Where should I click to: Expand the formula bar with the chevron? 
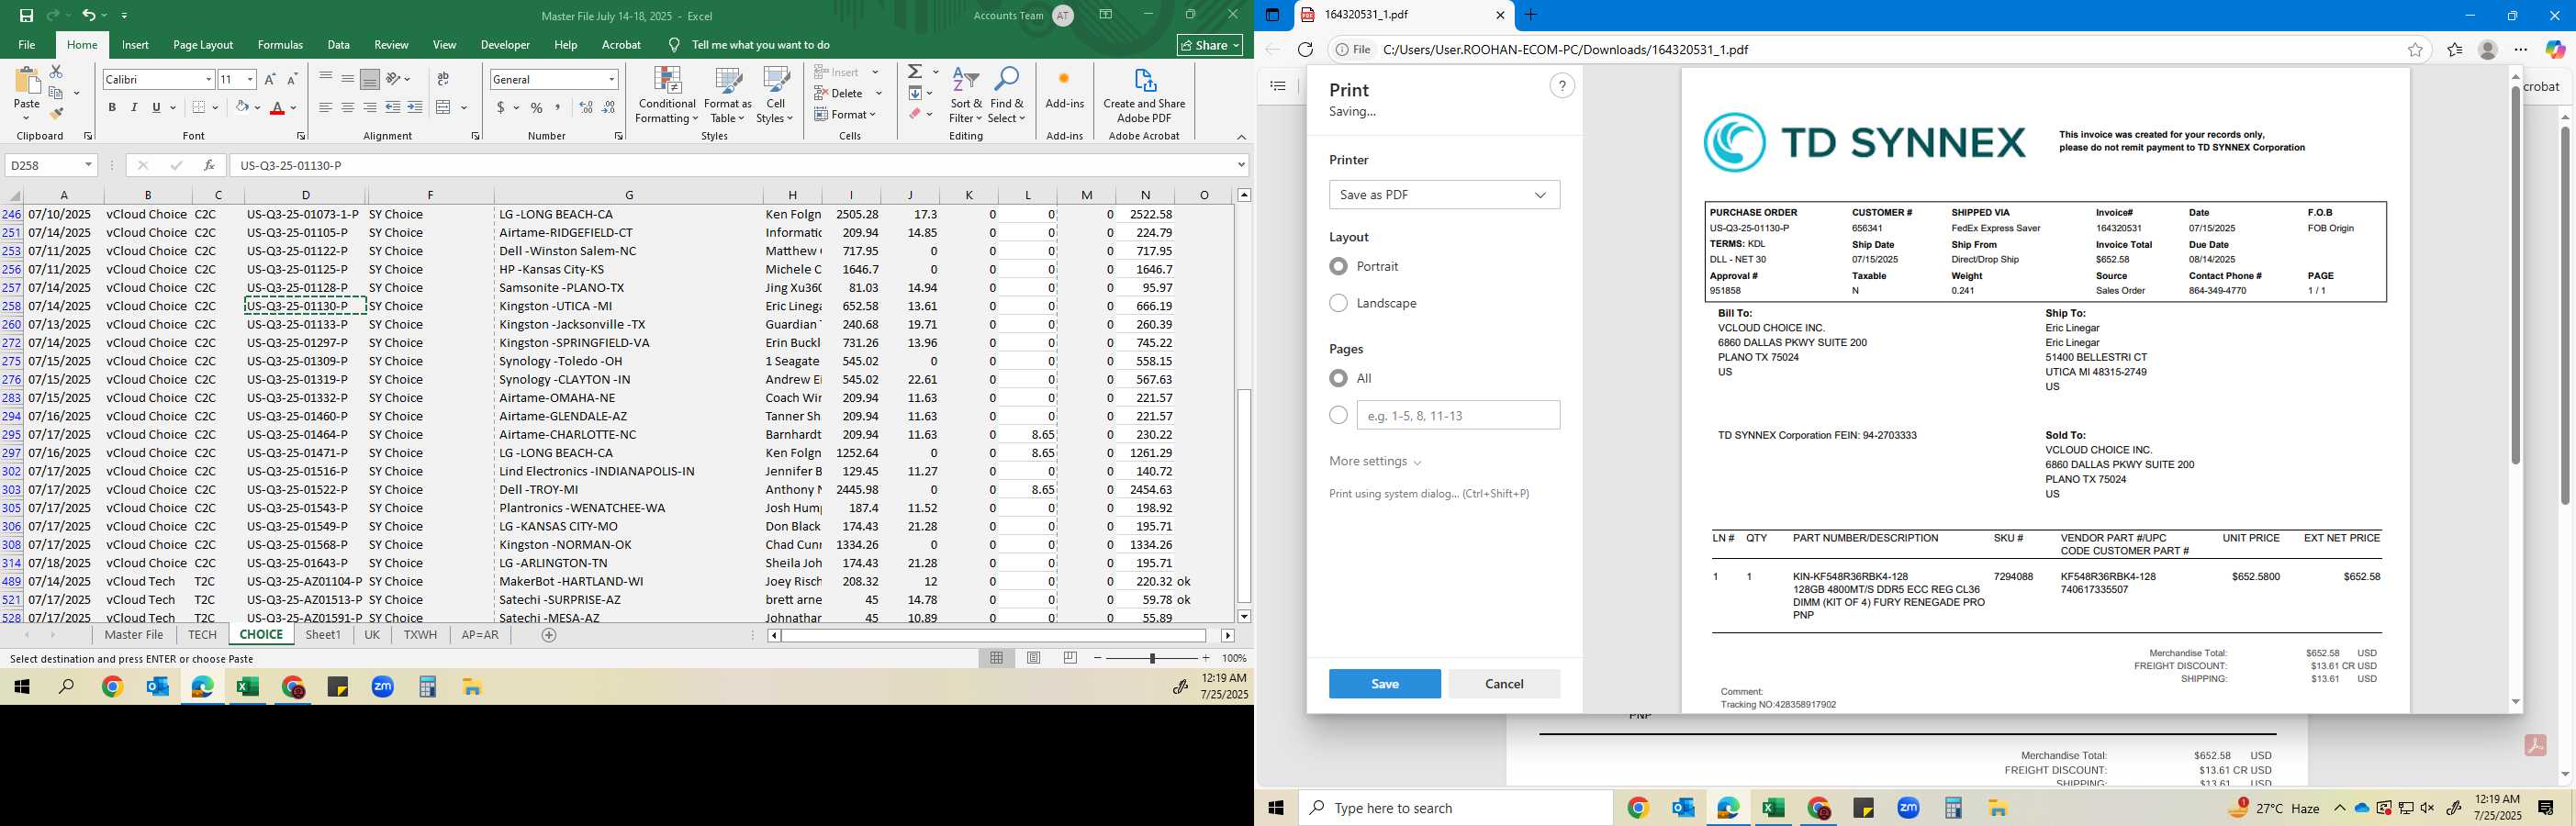(1241, 165)
